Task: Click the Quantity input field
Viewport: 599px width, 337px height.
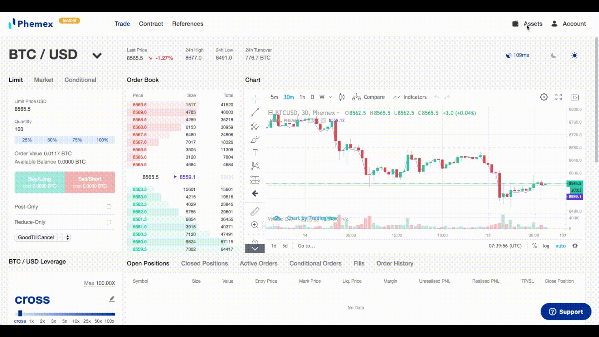Action: (65, 129)
